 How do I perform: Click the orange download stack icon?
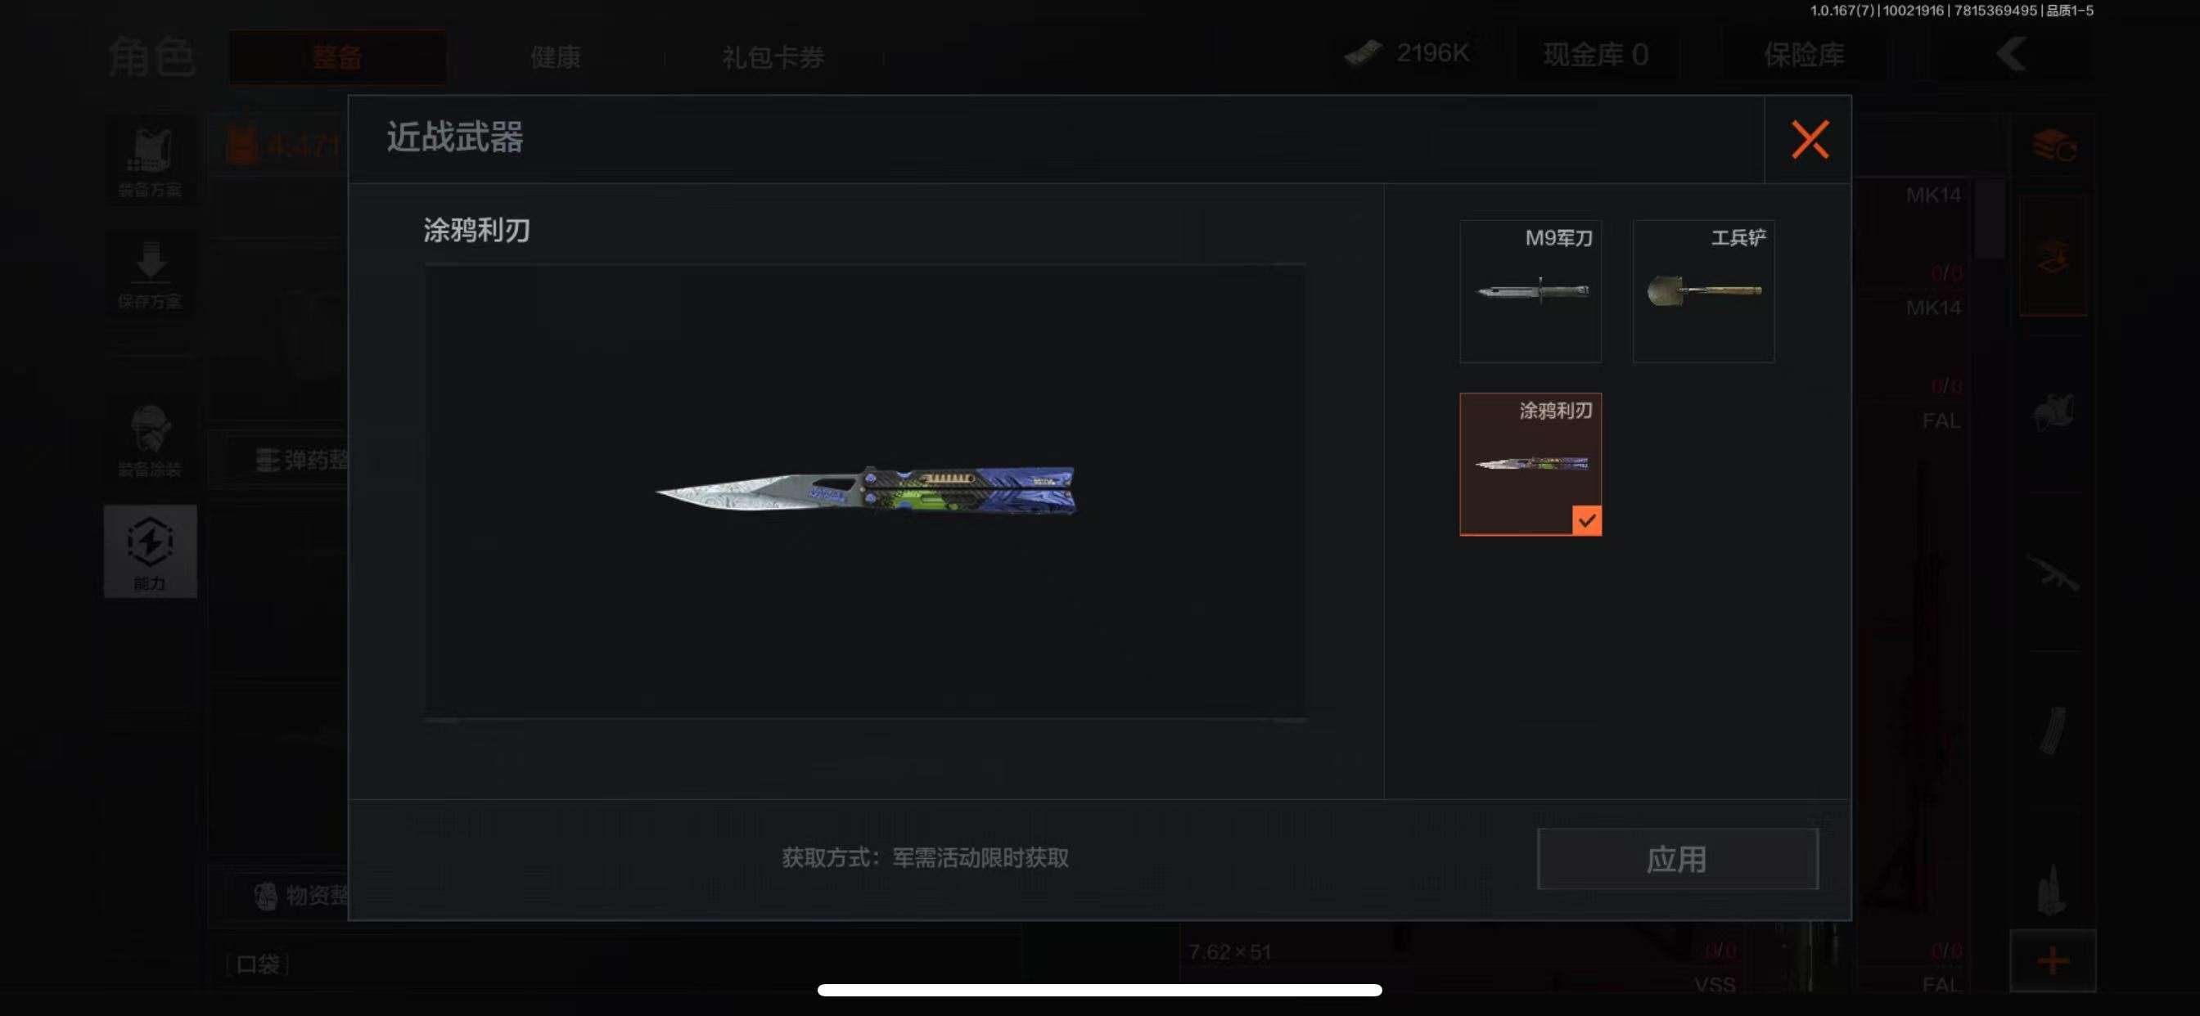2052,255
